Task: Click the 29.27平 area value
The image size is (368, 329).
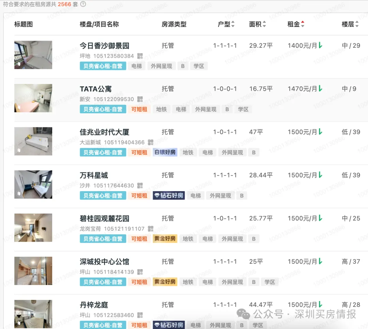Action: (261, 45)
